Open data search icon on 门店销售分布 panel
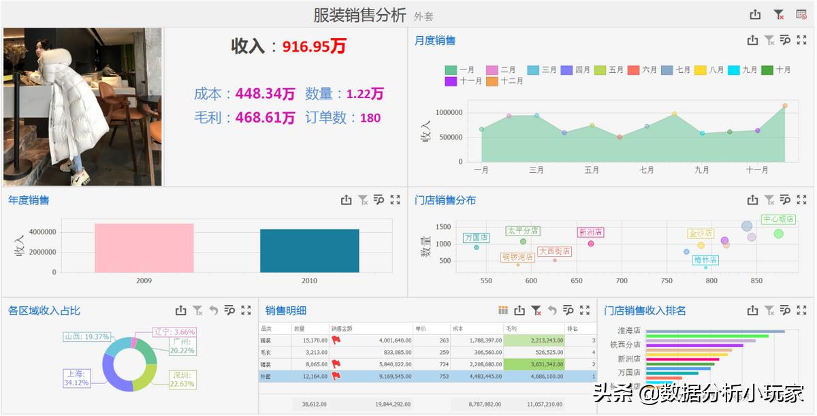This screenshot has width=817, height=416. (785, 200)
